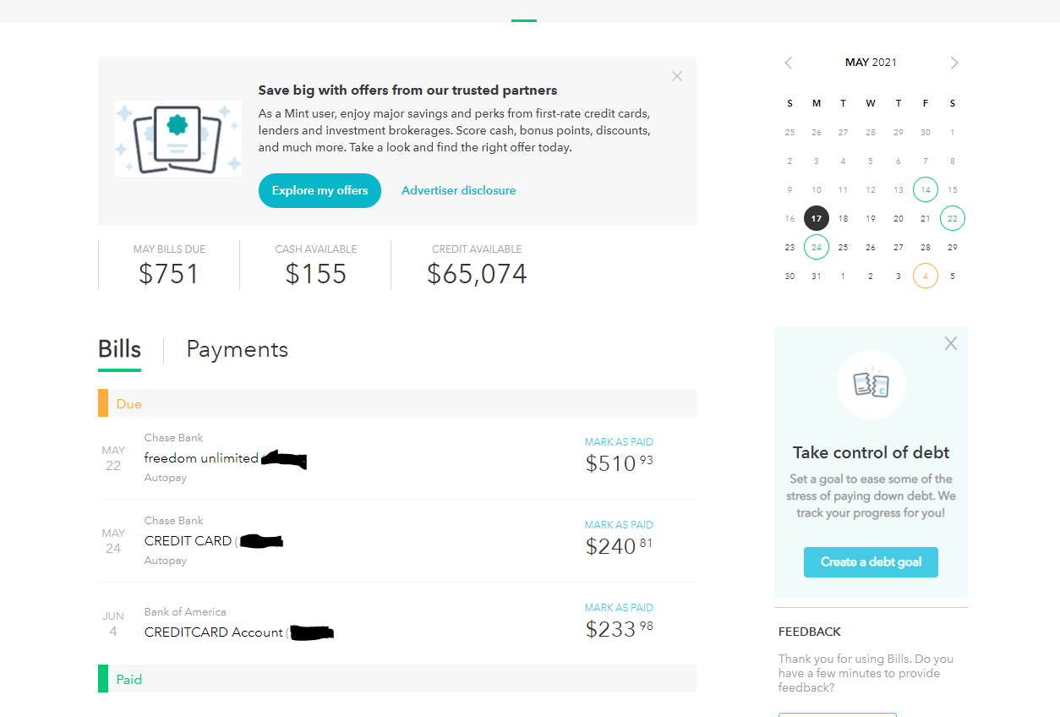
Task: Switch to the Payments tab
Action: 237,349
